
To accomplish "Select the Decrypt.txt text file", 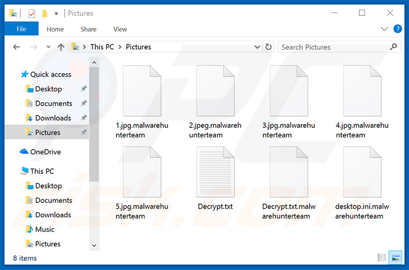I will 215,179.
